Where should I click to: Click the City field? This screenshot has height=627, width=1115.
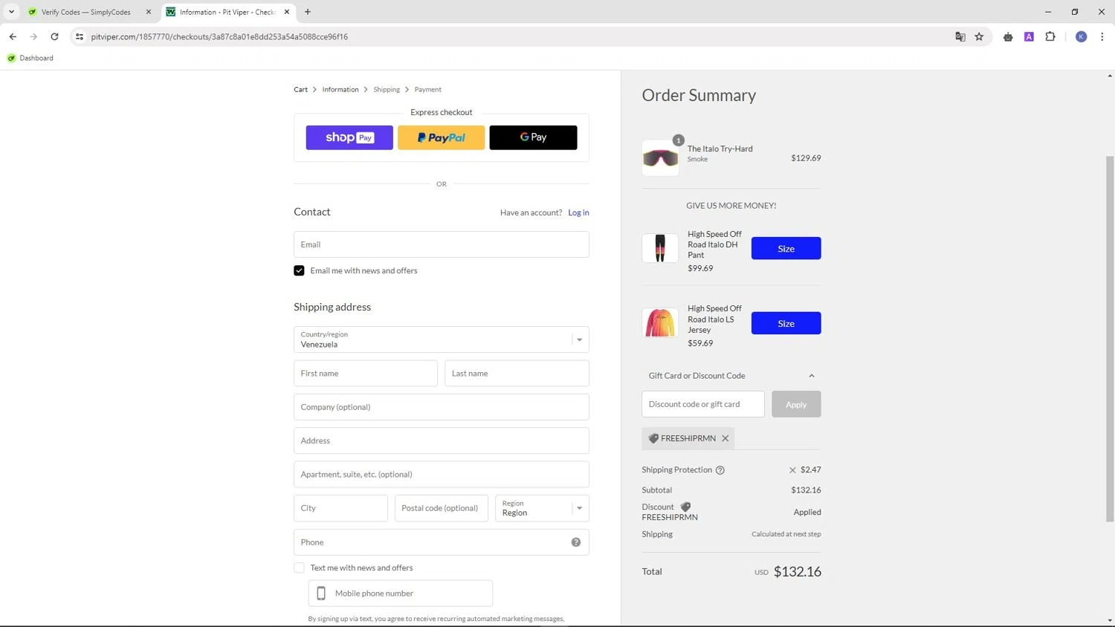tap(340, 508)
